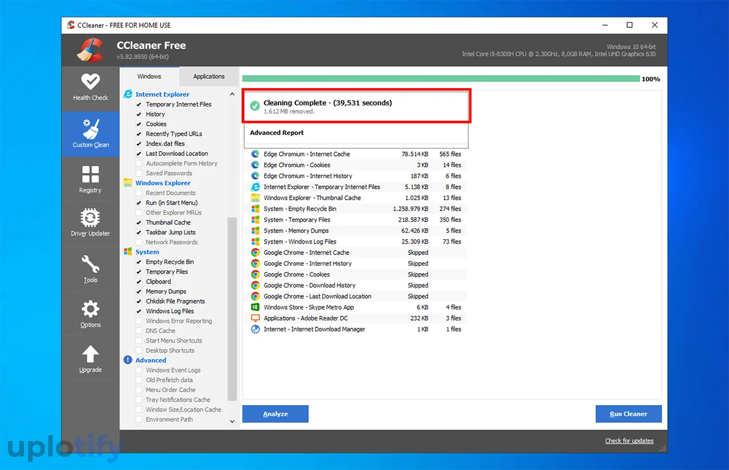This screenshot has width=729, height=470.
Task: Click the Edge icon for Cookies row
Action: pos(255,165)
